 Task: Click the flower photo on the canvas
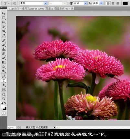point(73,68)
